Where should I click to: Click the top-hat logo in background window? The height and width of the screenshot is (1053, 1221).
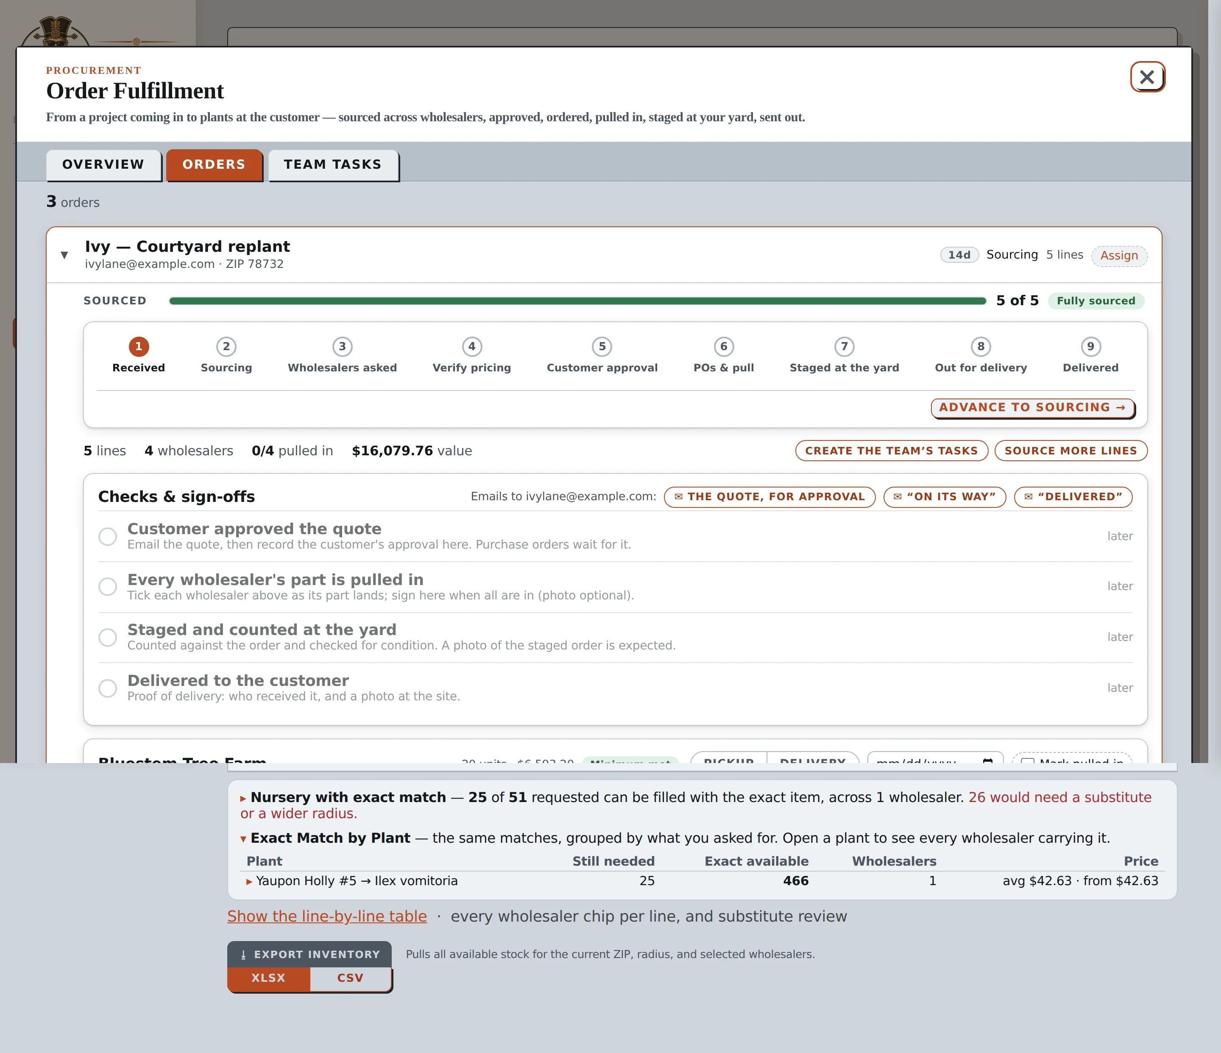(x=56, y=32)
